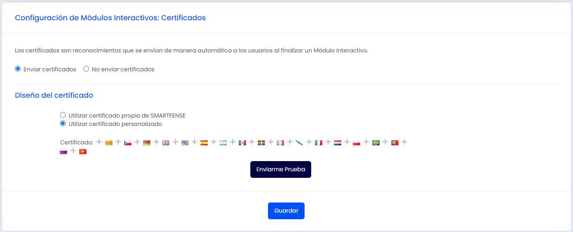Select the Vietnam flag icon

coord(83,152)
